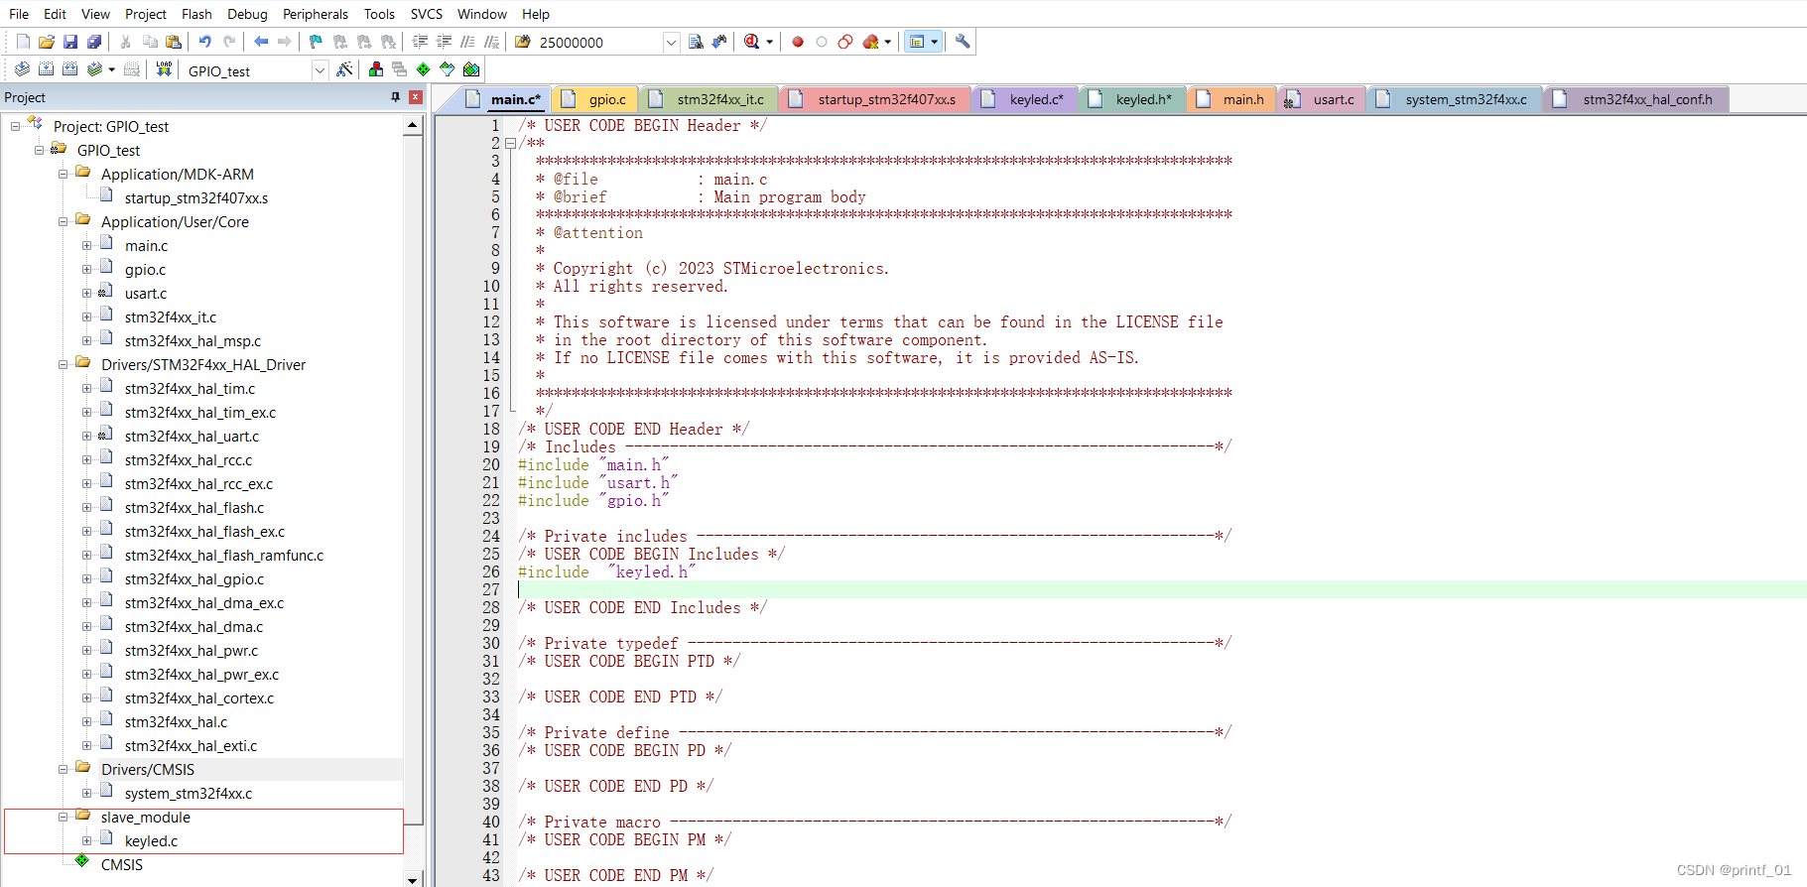1807x887 pixels.
Task: Close the Project pane with red X
Action: (x=416, y=97)
